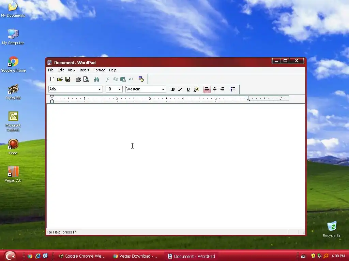Open the Edit menu
This screenshot has height=261, width=349.
(x=61, y=70)
